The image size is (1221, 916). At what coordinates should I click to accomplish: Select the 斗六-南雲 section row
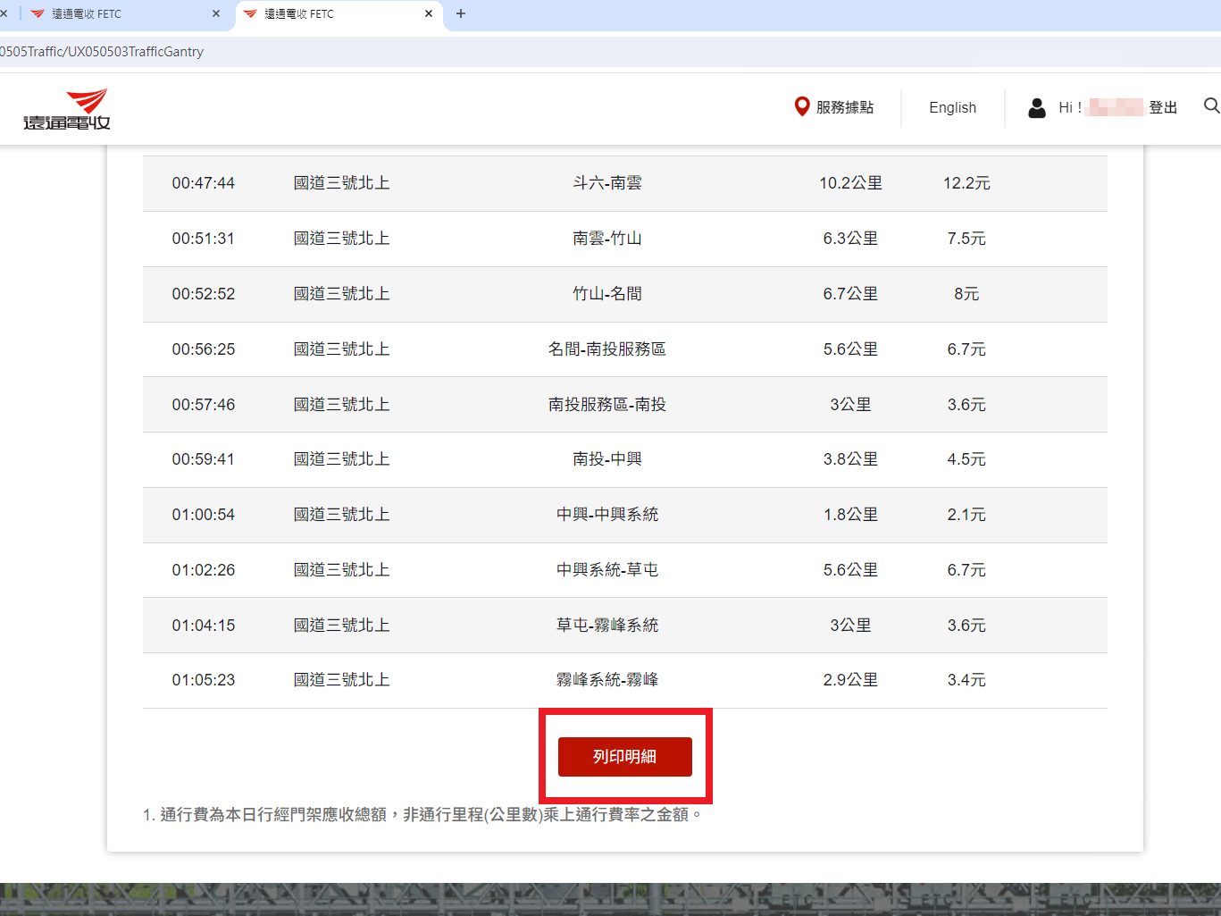tap(606, 183)
